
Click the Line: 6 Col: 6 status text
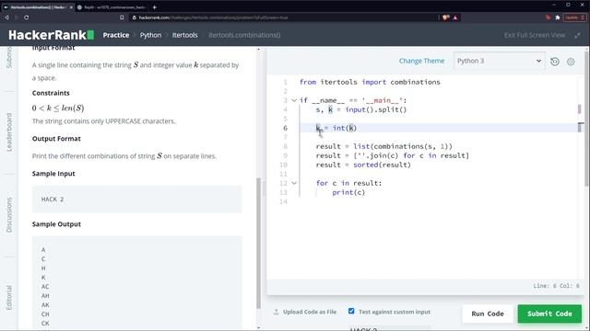coord(556,286)
